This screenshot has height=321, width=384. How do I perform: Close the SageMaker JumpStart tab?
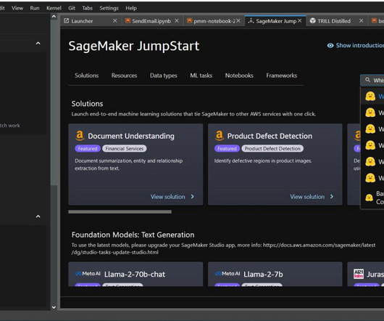tap(300, 21)
